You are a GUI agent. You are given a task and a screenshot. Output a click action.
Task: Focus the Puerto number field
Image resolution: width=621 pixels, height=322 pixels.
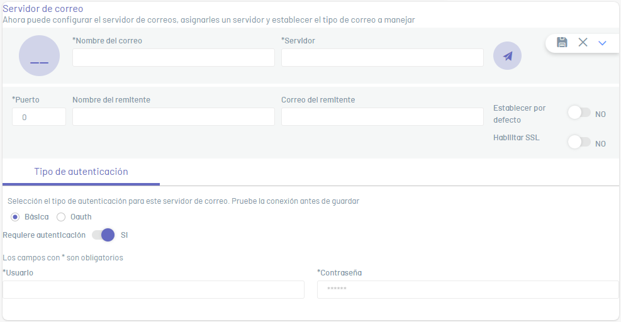point(38,117)
